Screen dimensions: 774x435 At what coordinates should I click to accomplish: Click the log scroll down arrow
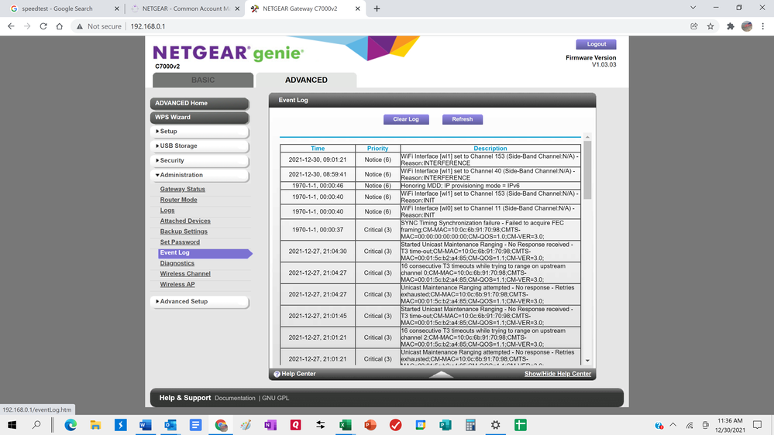tap(587, 361)
